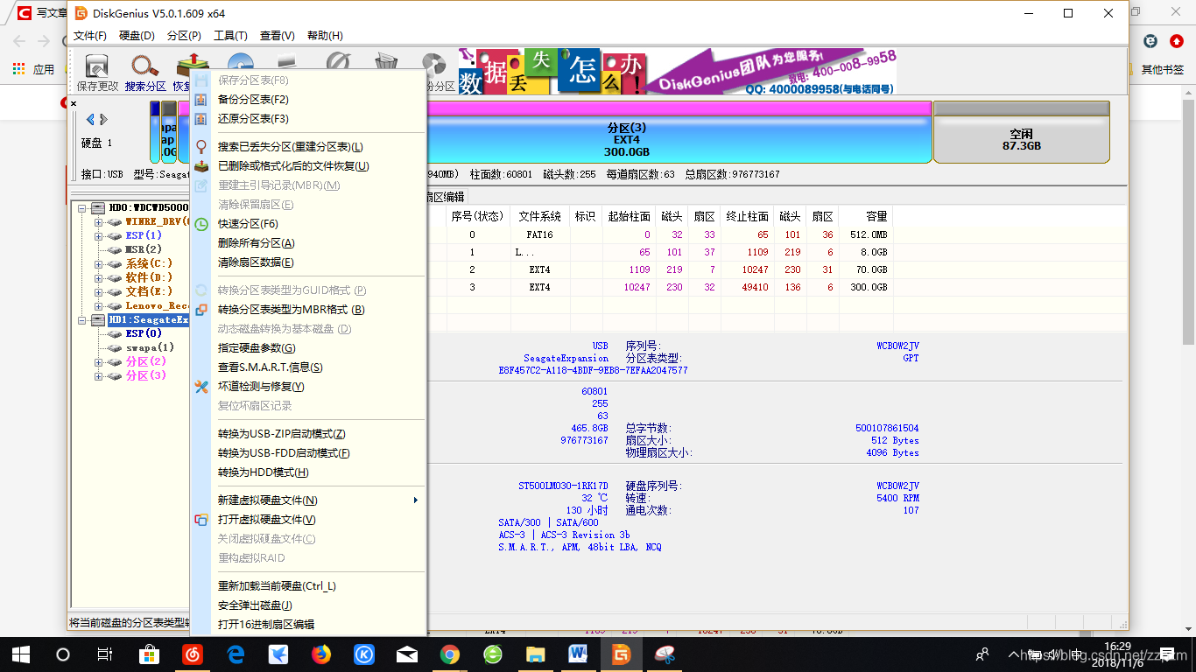
Task: Click 备份分区表(F2) in the context menu
Action: click(254, 100)
